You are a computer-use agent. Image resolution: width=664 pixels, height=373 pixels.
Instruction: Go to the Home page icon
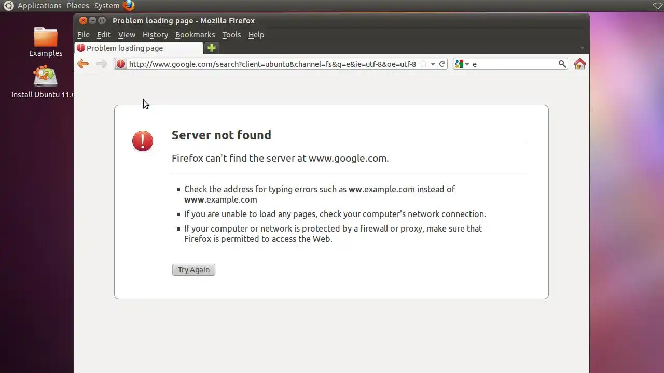pyautogui.click(x=579, y=64)
